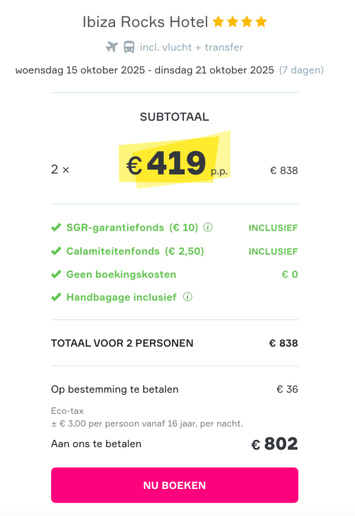The image size is (355, 516).
Task: Click the bus transfer icon
Action: pos(129,47)
